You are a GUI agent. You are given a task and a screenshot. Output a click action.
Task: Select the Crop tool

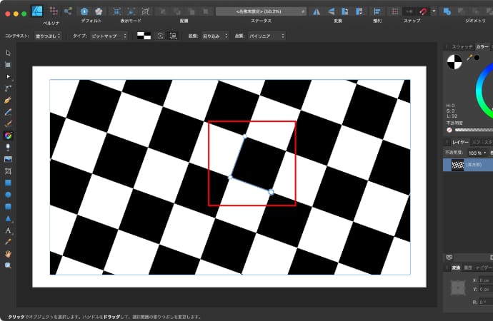click(8, 171)
